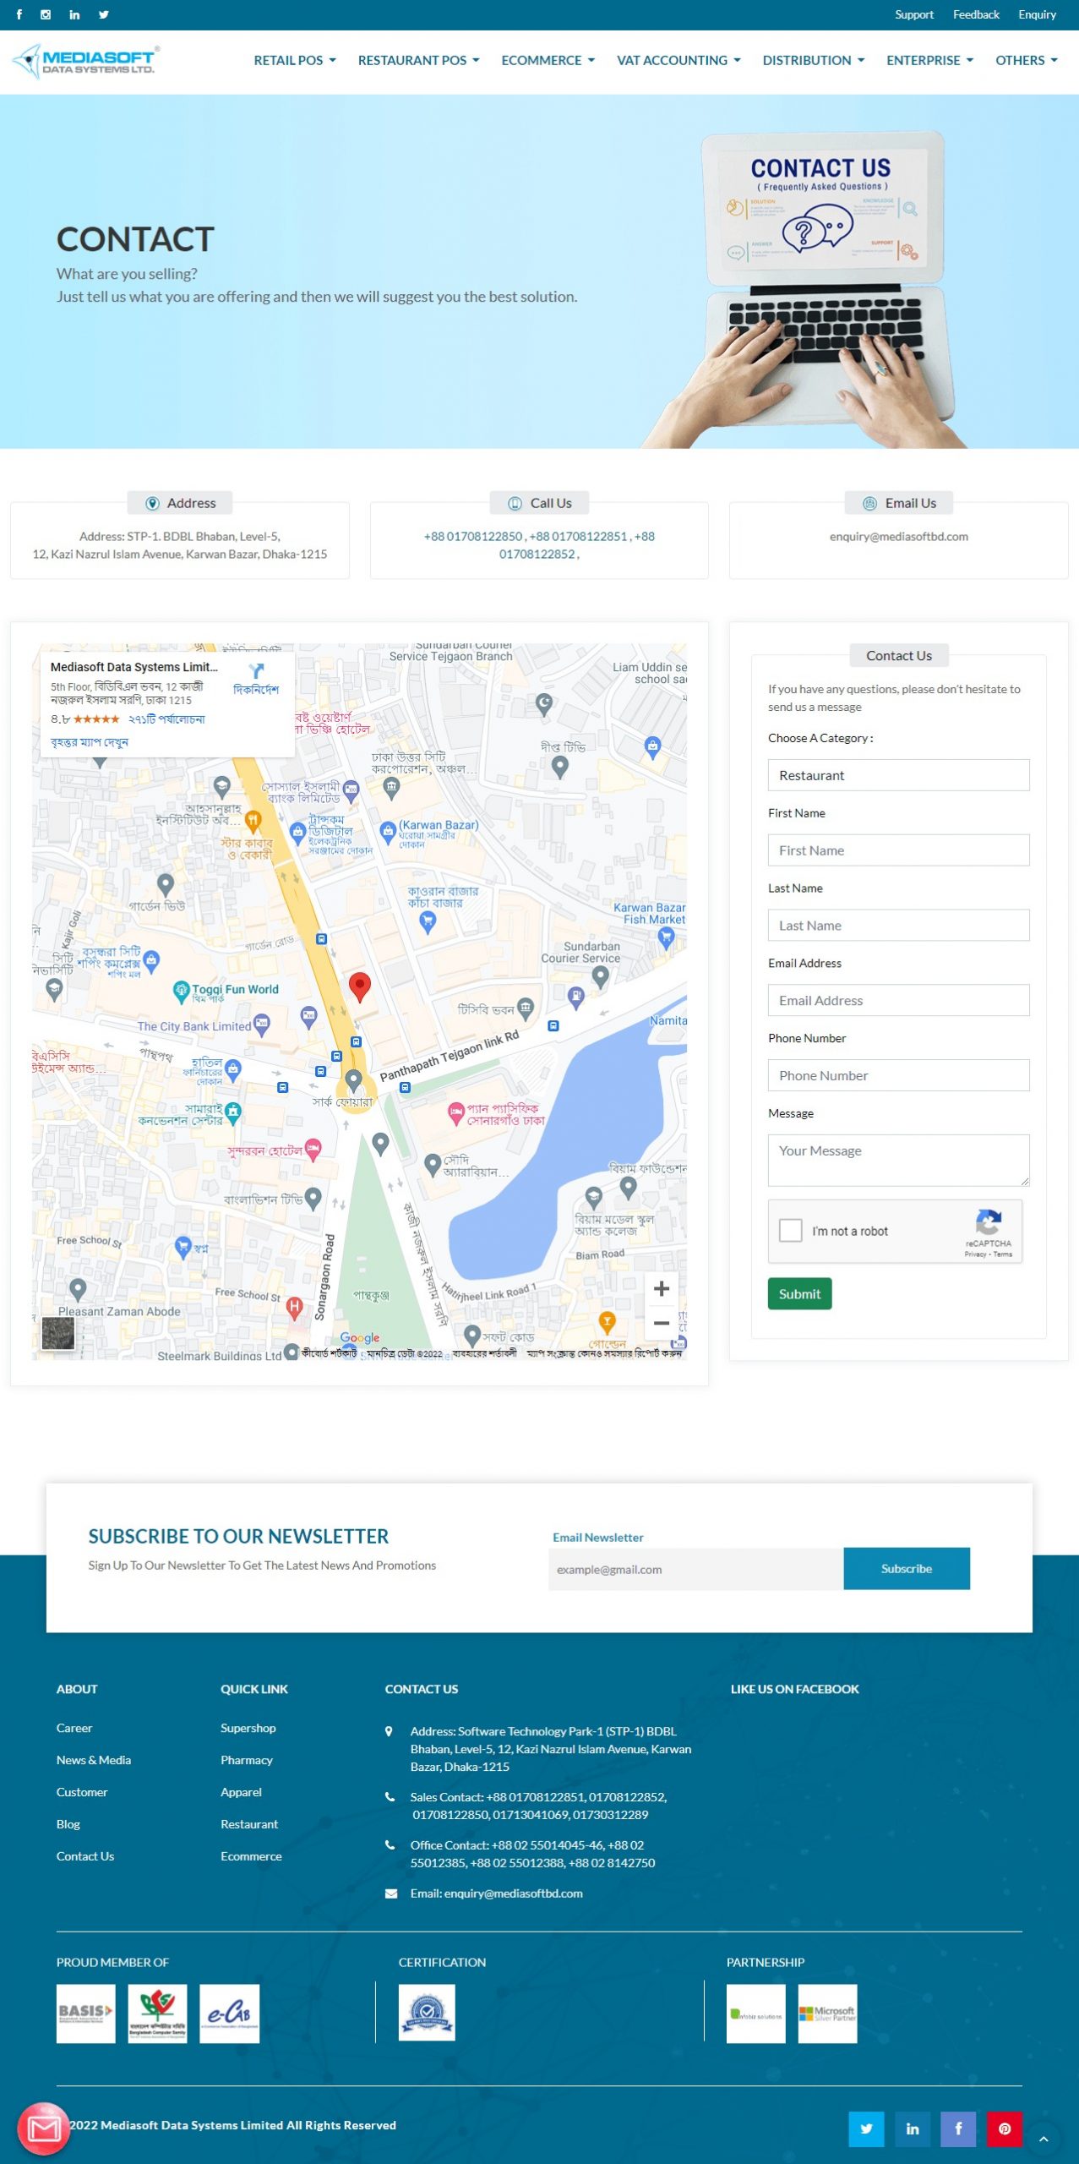Click the enquiry@mediasoftbd.com email link
This screenshot has width=1079, height=2164.
tap(898, 536)
